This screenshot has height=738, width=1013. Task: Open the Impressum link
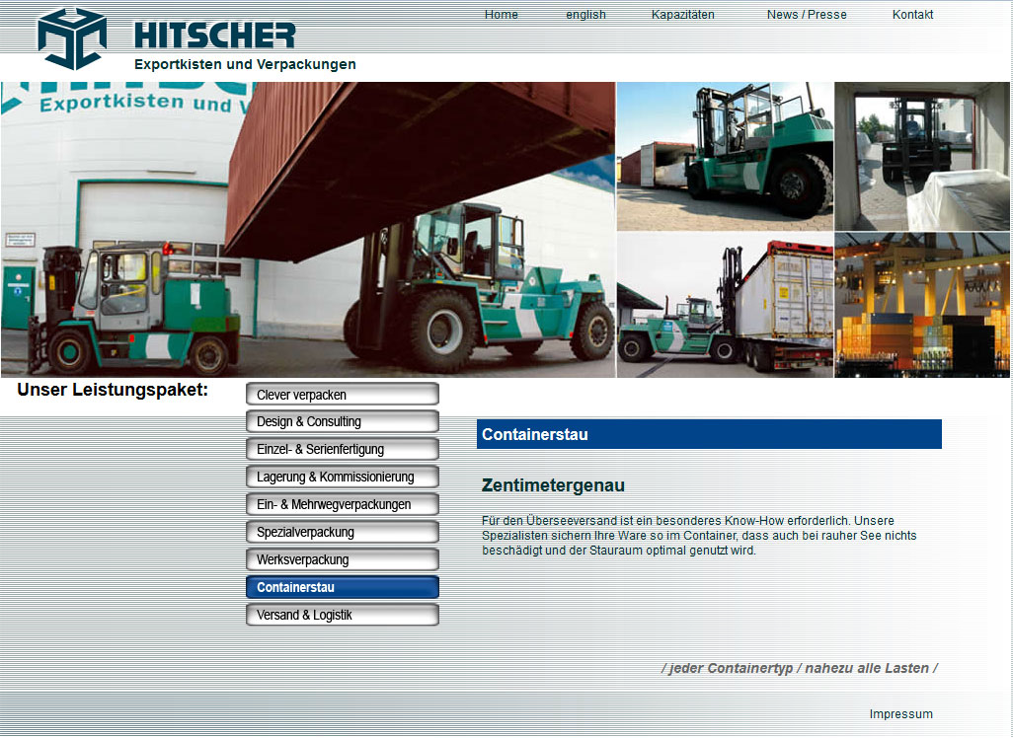click(x=900, y=714)
